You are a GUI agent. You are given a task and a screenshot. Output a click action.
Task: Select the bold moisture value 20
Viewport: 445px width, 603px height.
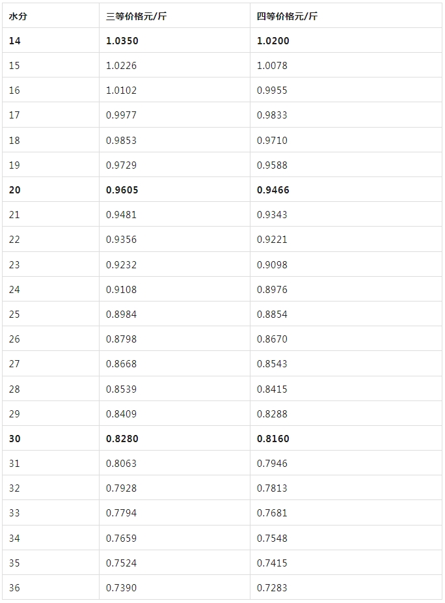point(15,190)
